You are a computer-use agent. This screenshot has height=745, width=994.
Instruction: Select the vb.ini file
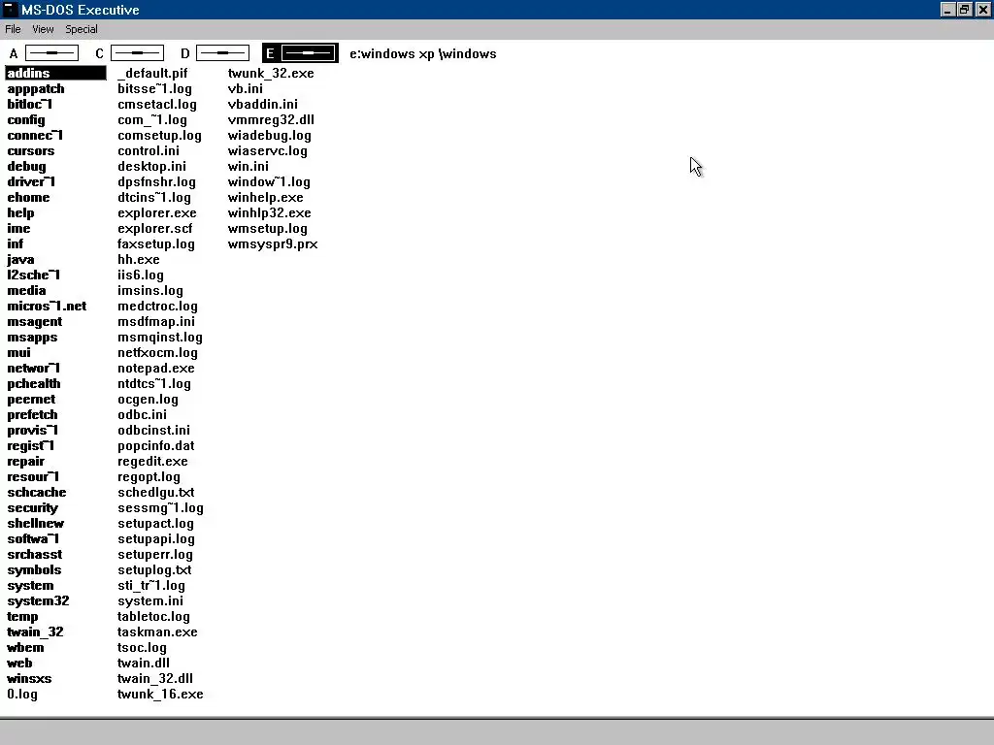coord(246,88)
